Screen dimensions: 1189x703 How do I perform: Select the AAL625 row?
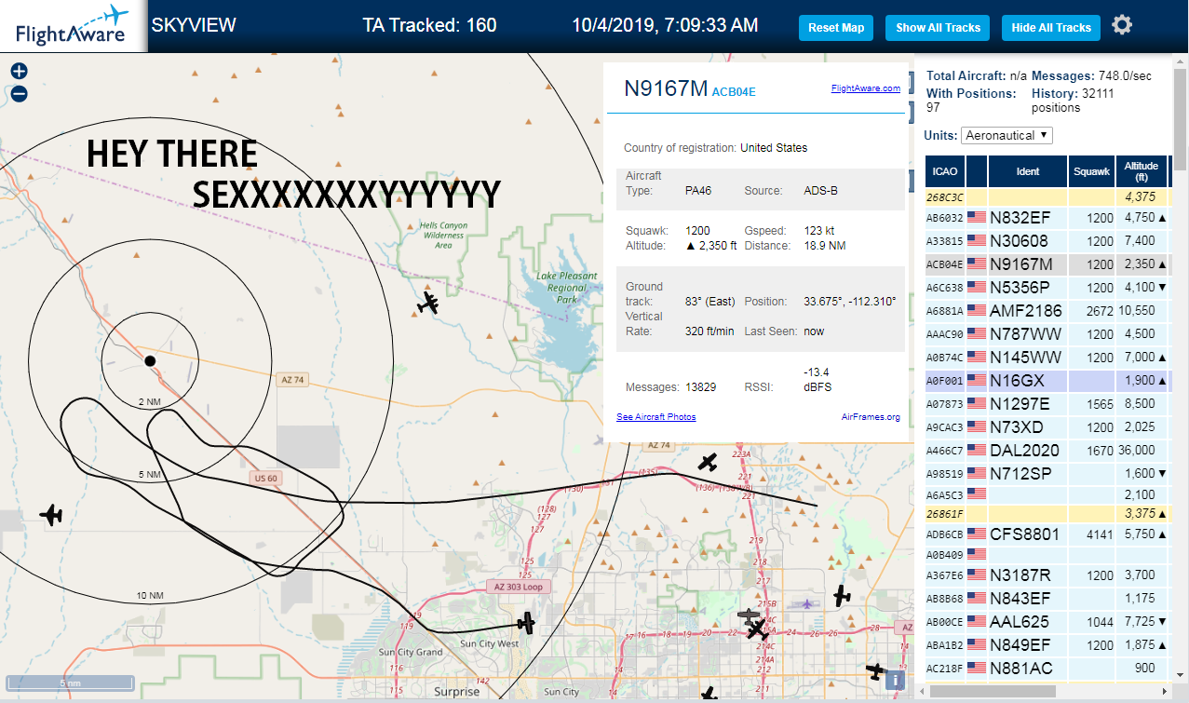pyautogui.click(x=1047, y=622)
